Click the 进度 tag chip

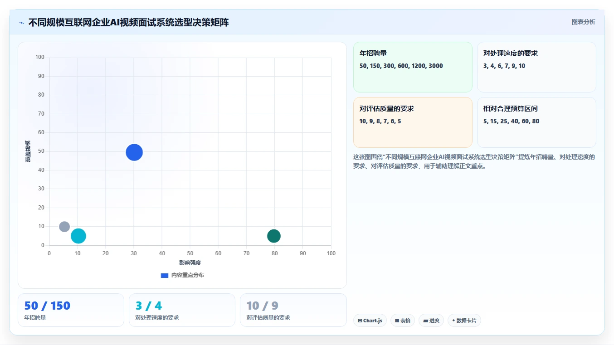coord(431,321)
